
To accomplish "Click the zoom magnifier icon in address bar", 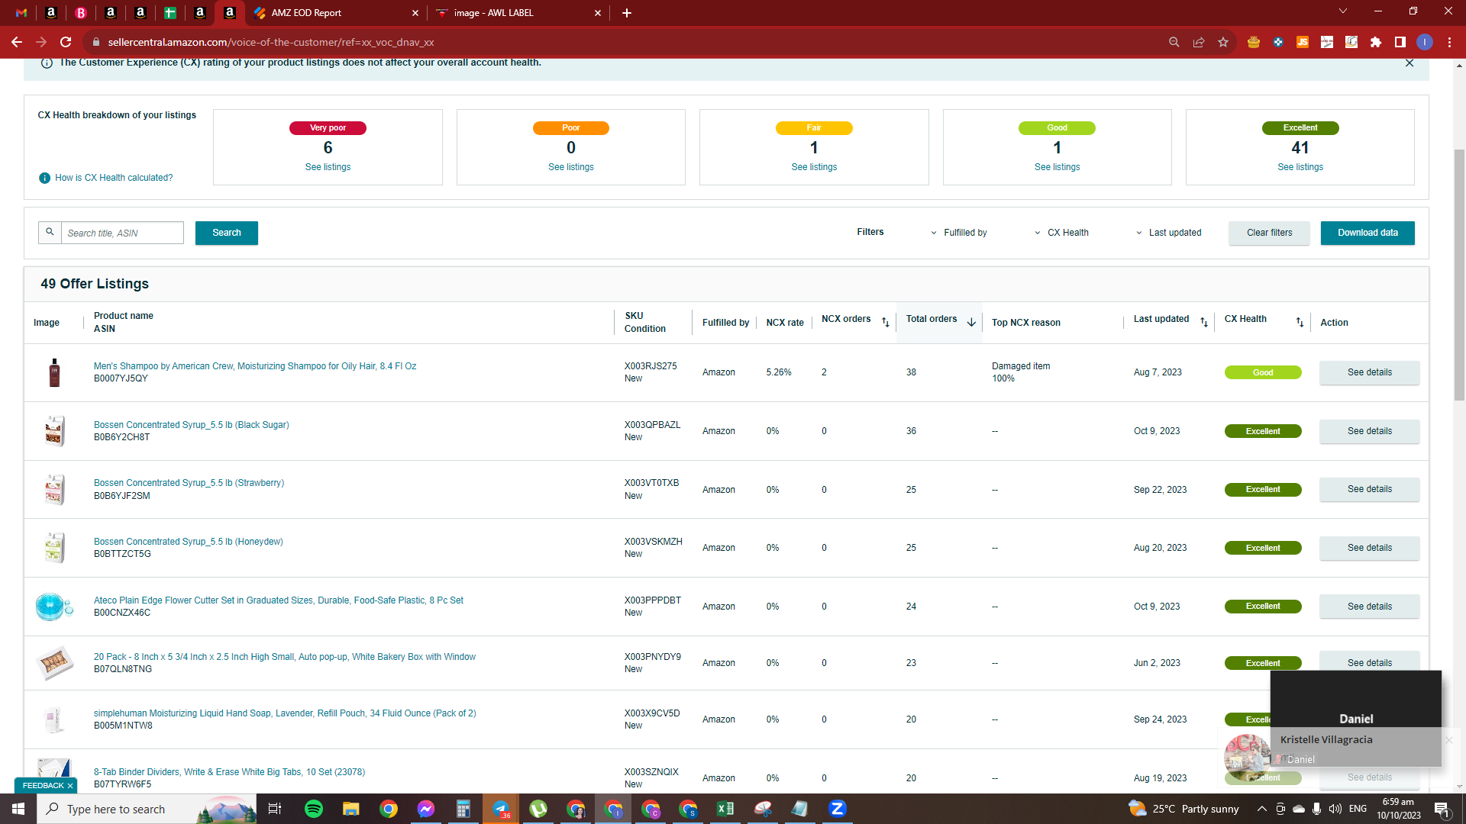I will click(1174, 42).
